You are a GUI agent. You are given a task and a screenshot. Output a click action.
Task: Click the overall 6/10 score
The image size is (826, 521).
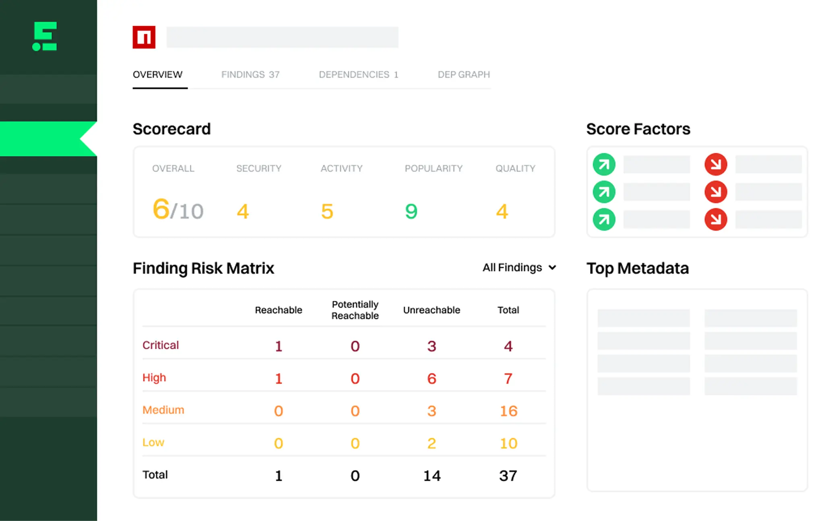point(178,210)
